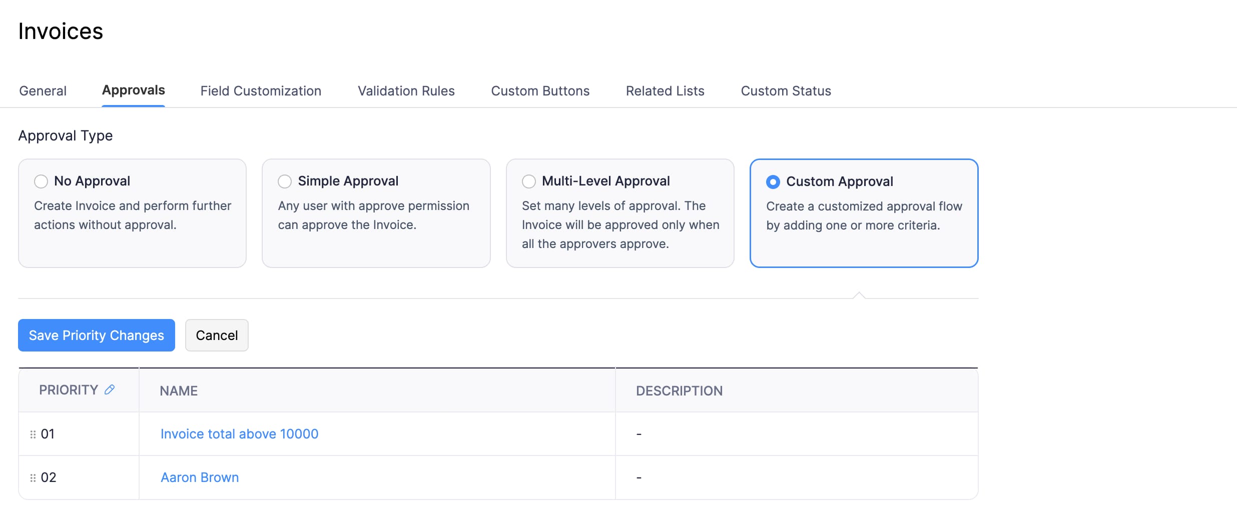Image resolution: width=1237 pixels, height=516 pixels.
Task: Switch to Multi-Level Approval
Action: (x=528, y=181)
